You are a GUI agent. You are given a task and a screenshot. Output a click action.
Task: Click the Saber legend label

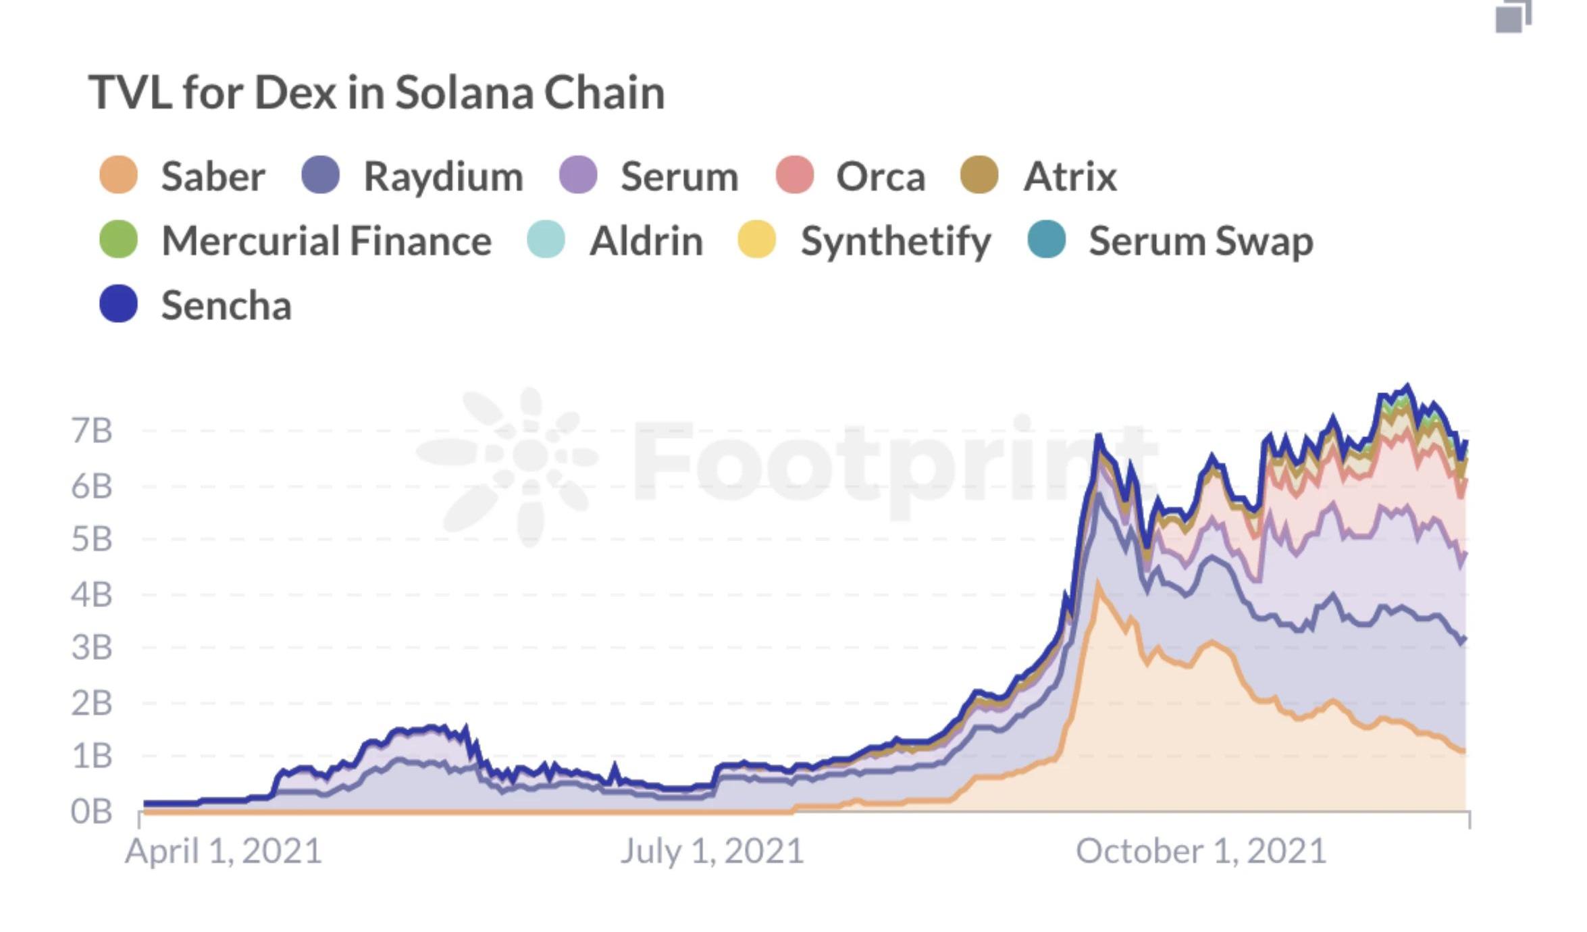213,176
